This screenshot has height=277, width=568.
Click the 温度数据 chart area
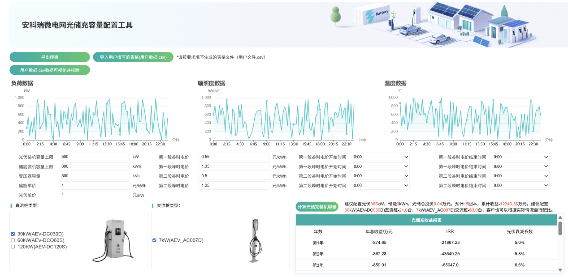[470, 119]
